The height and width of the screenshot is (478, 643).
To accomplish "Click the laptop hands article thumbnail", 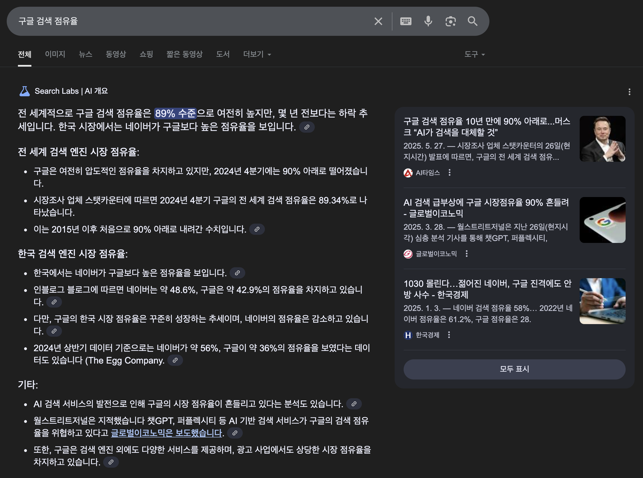I will [x=602, y=301].
